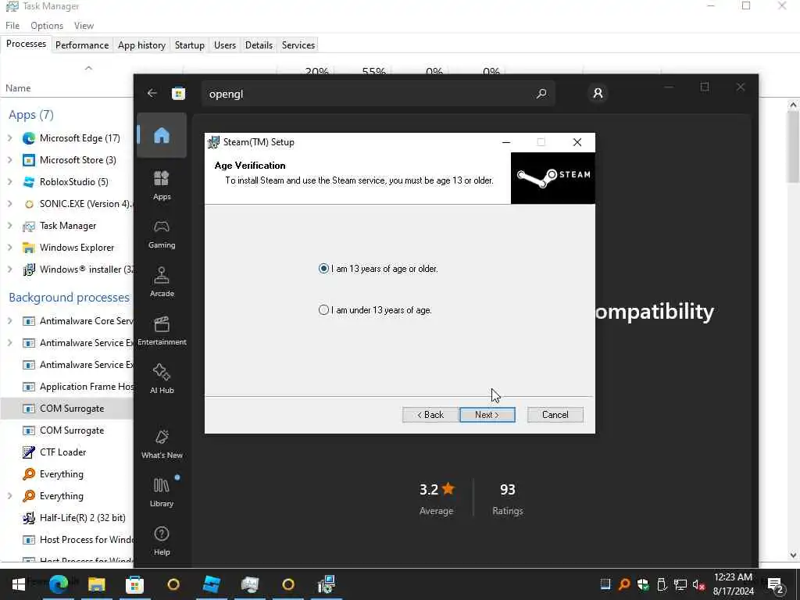Open View menu in Task Manager

[x=84, y=26]
